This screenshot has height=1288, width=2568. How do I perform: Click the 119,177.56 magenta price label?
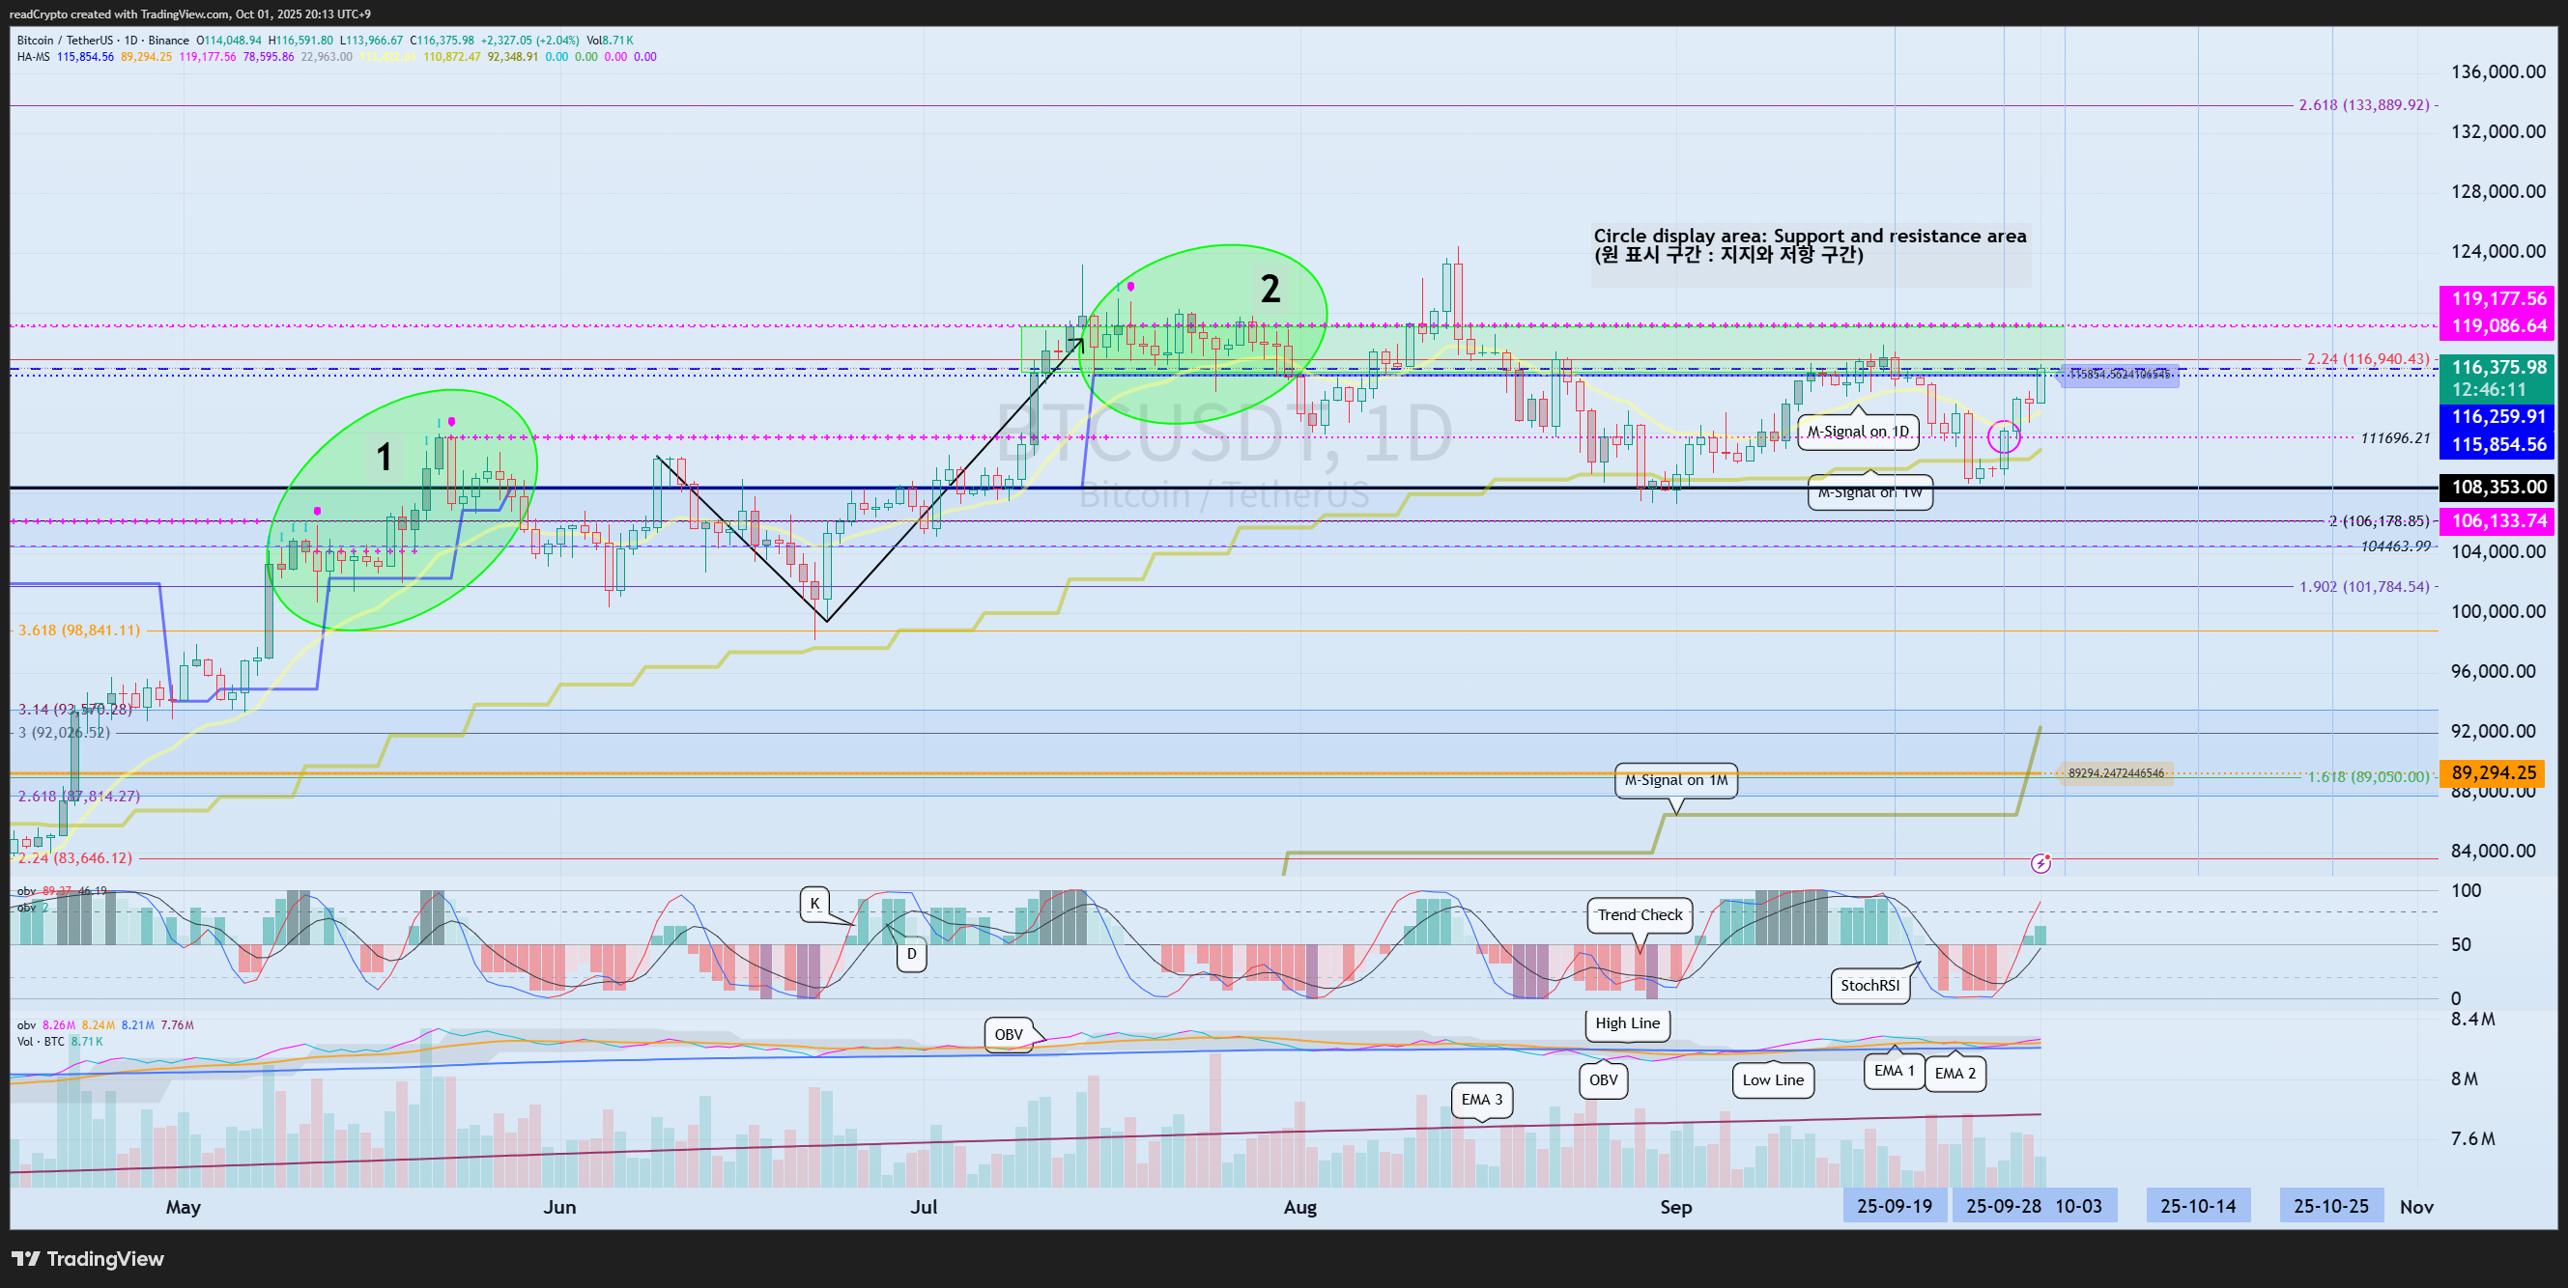pos(2498,299)
